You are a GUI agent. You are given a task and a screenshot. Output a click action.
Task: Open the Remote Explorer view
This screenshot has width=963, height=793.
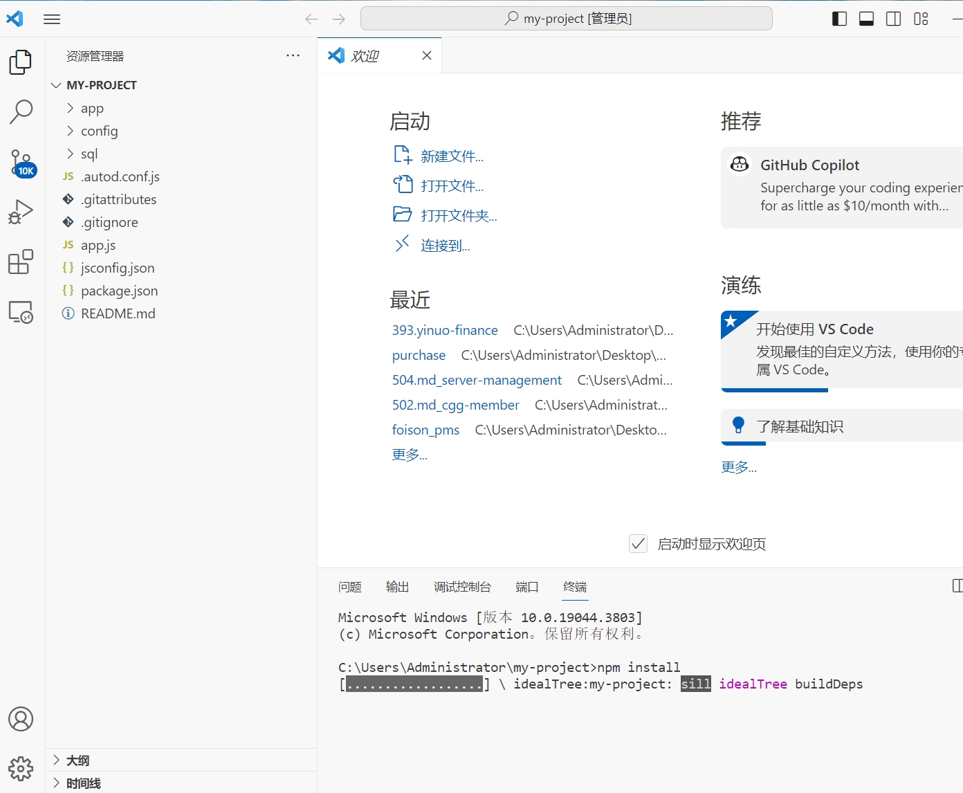[x=21, y=312]
